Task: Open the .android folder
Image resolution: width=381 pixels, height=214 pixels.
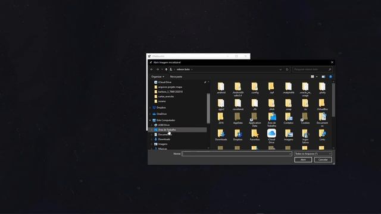Action: pos(221,88)
